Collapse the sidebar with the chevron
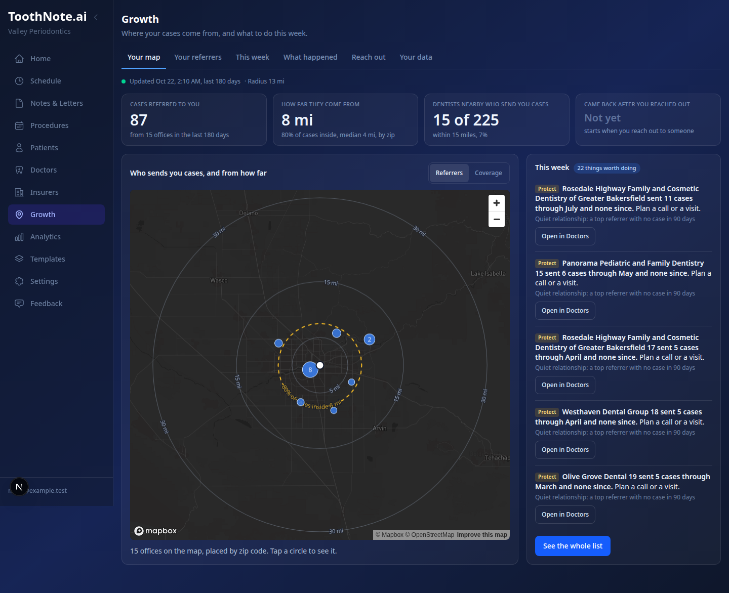The height and width of the screenshot is (593, 729). (x=96, y=17)
